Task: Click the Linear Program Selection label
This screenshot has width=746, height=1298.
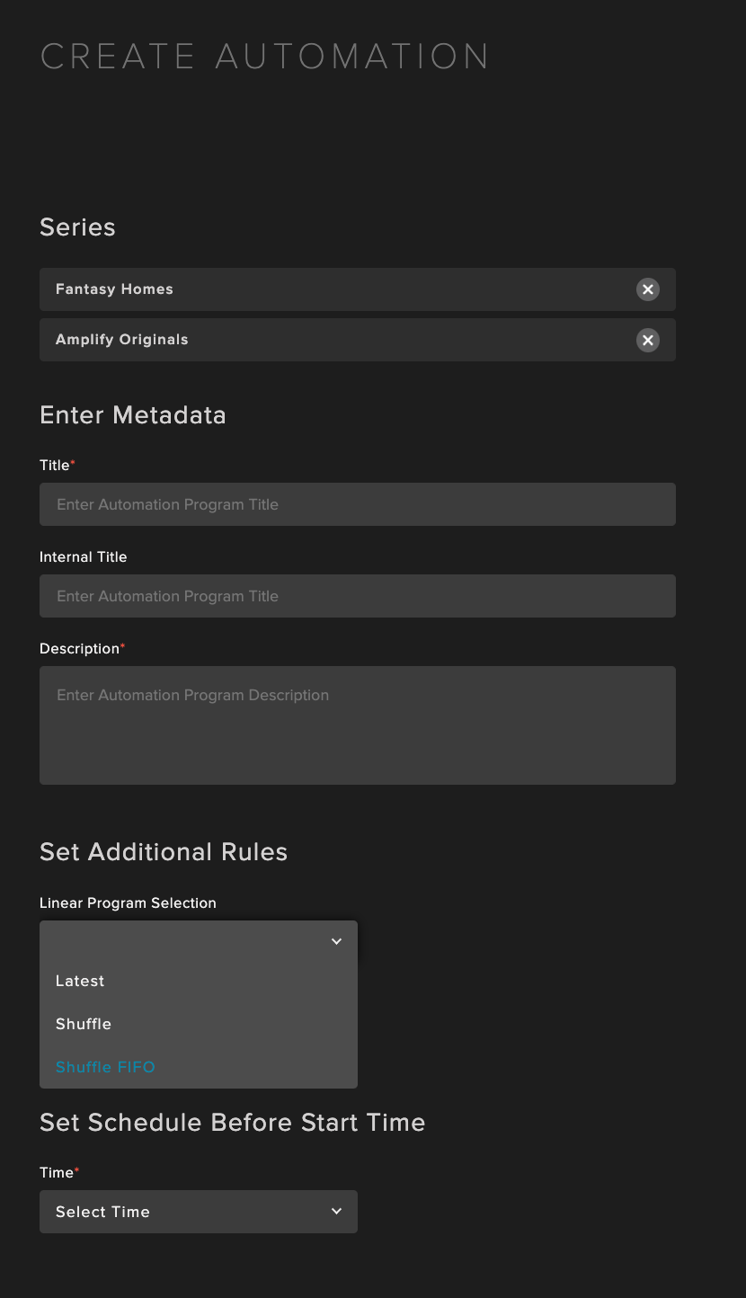Action: [x=128, y=902]
